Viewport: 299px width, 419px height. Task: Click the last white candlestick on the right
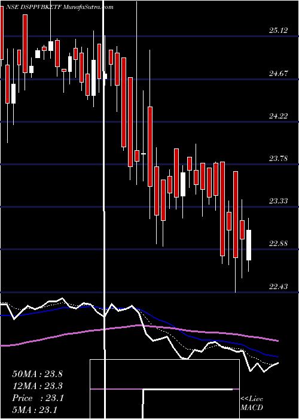[x=249, y=245]
